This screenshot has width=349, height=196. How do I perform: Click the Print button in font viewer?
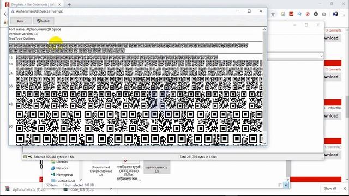pos(21,21)
